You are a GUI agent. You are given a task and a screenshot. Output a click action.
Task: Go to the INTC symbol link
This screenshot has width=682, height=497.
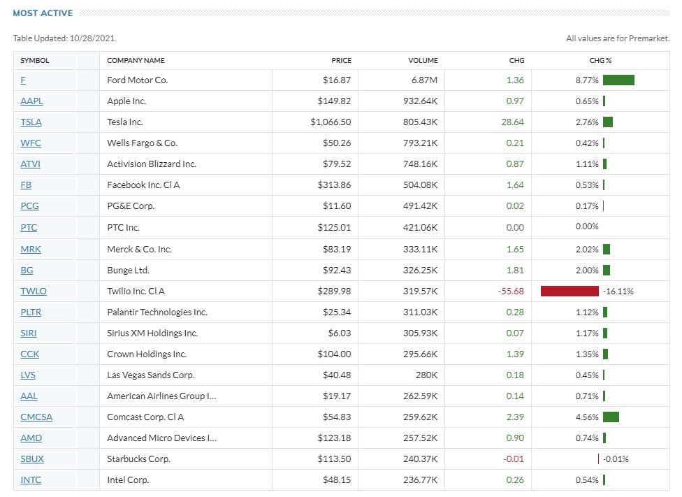[x=31, y=480]
